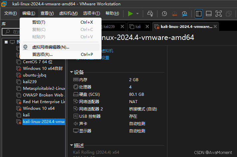Toggle the thumbnail bar view icon
This screenshot has width=237, height=157.
pos(209,14)
